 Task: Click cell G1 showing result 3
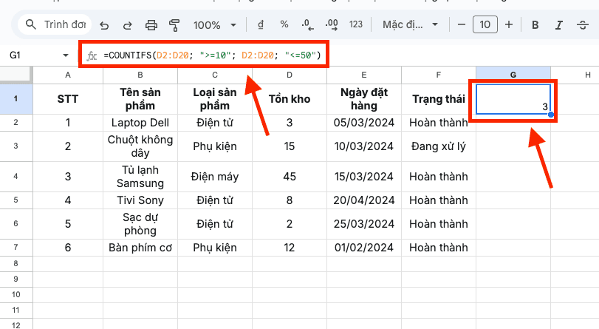click(513, 99)
